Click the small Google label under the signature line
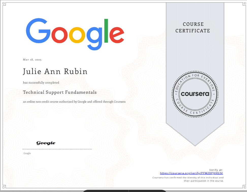 27,153
